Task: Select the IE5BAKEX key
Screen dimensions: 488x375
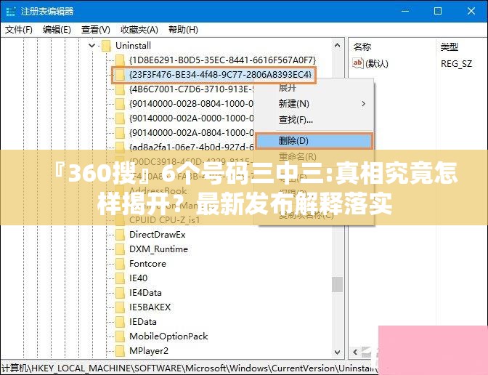Action: coord(150,307)
